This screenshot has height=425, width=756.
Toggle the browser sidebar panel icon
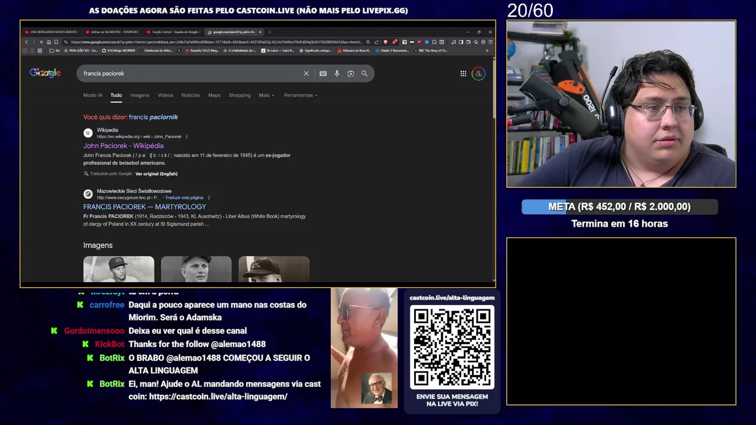point(461,42)
